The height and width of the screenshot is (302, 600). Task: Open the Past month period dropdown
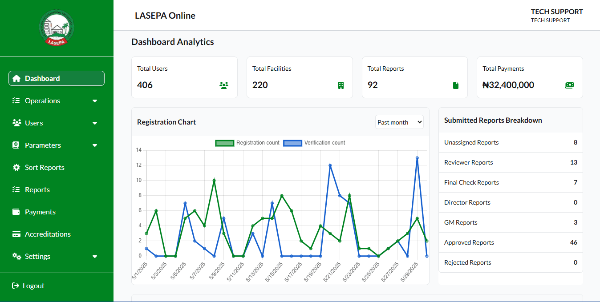click(x=399, y=122)
